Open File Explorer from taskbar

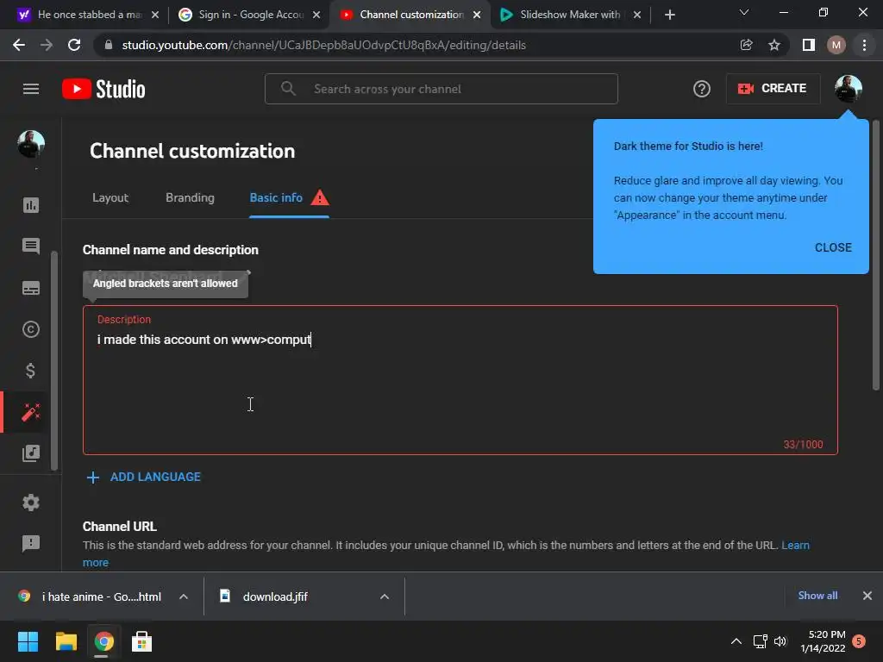(66, 641)
